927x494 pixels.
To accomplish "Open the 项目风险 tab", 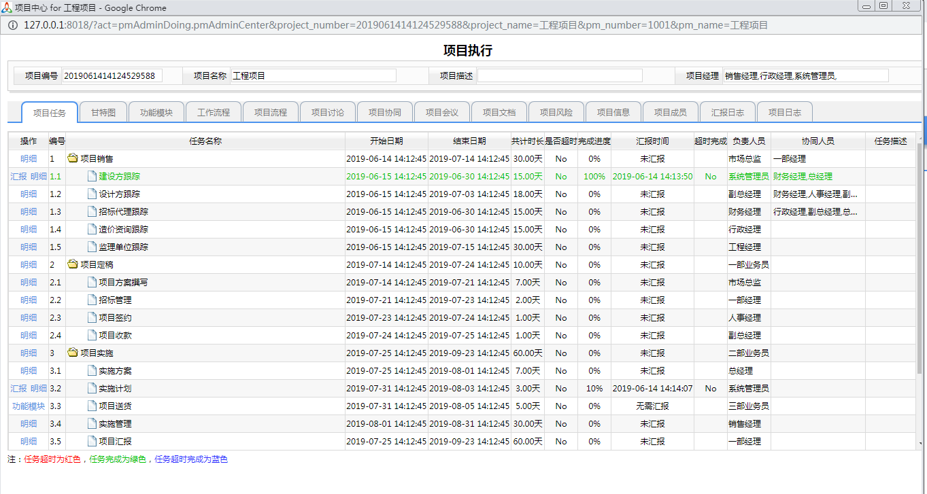I will click(x=556, y=112).
